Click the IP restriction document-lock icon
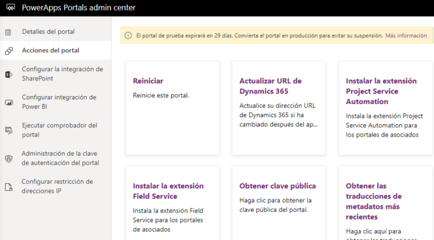 (9, 187)
